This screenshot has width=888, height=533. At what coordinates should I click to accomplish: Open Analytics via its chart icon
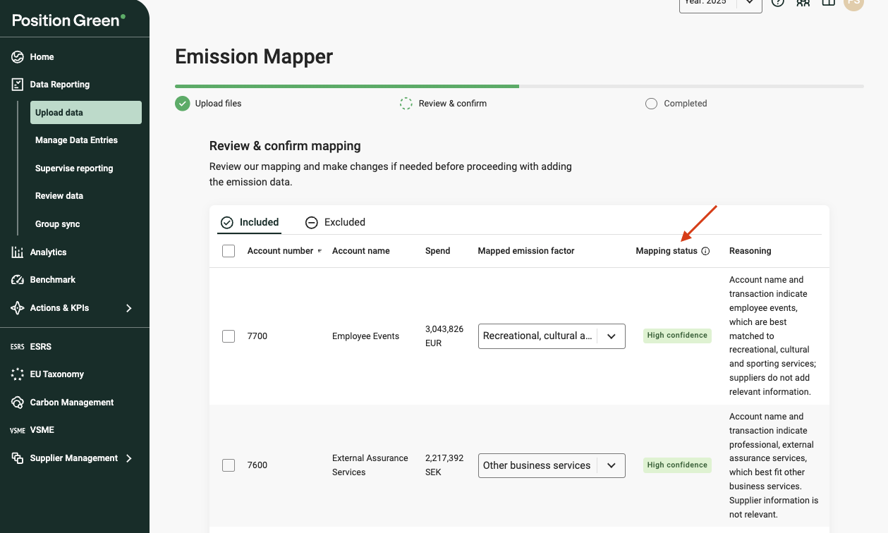[18, 252]
